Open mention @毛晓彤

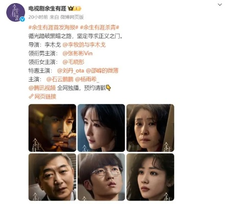[x=74, y=62]
